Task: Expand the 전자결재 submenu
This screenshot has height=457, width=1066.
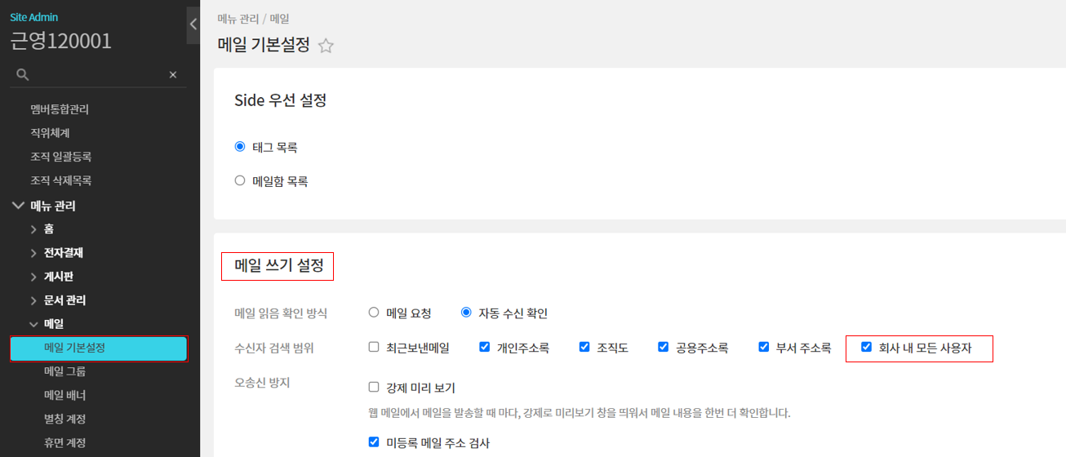Action: coord(33,253)
